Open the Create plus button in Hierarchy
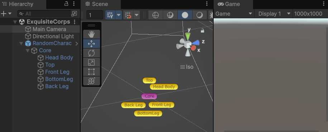The height and width of the screenshot is (132, 328). [6, 14]
